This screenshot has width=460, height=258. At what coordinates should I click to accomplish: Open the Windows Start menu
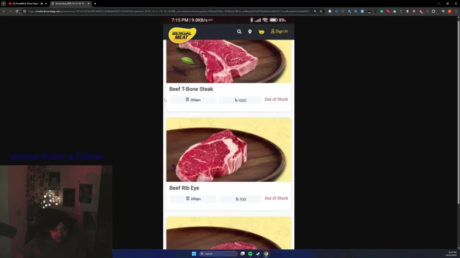[x=194, y=254]
